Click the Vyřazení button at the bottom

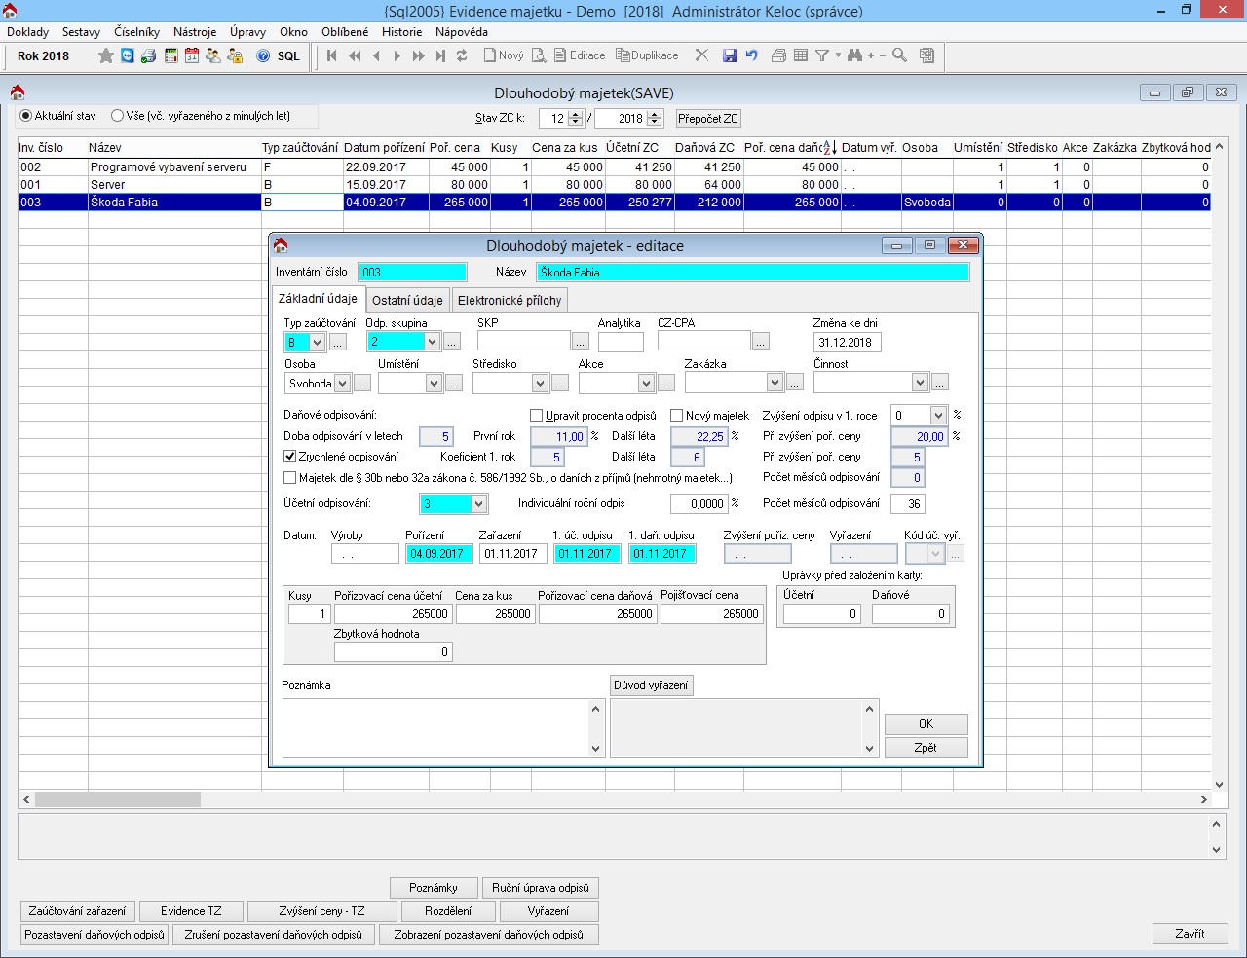[x=548, y=910]
